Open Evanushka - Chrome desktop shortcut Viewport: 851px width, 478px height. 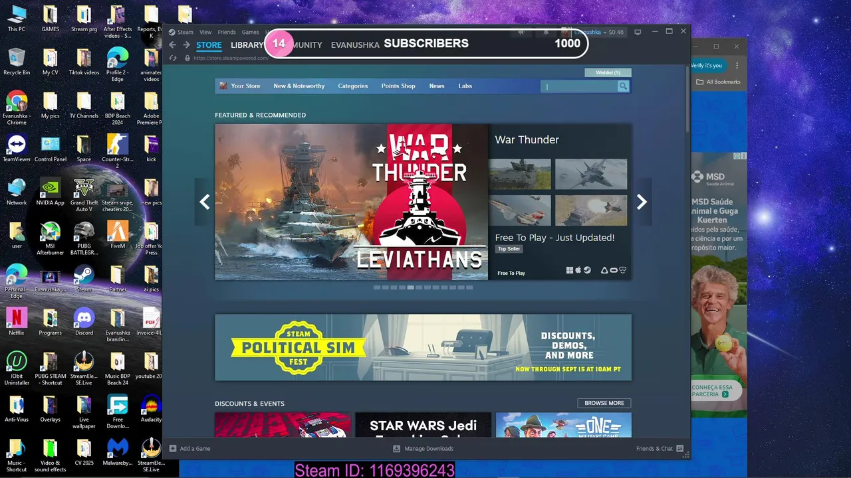(17, 108)
